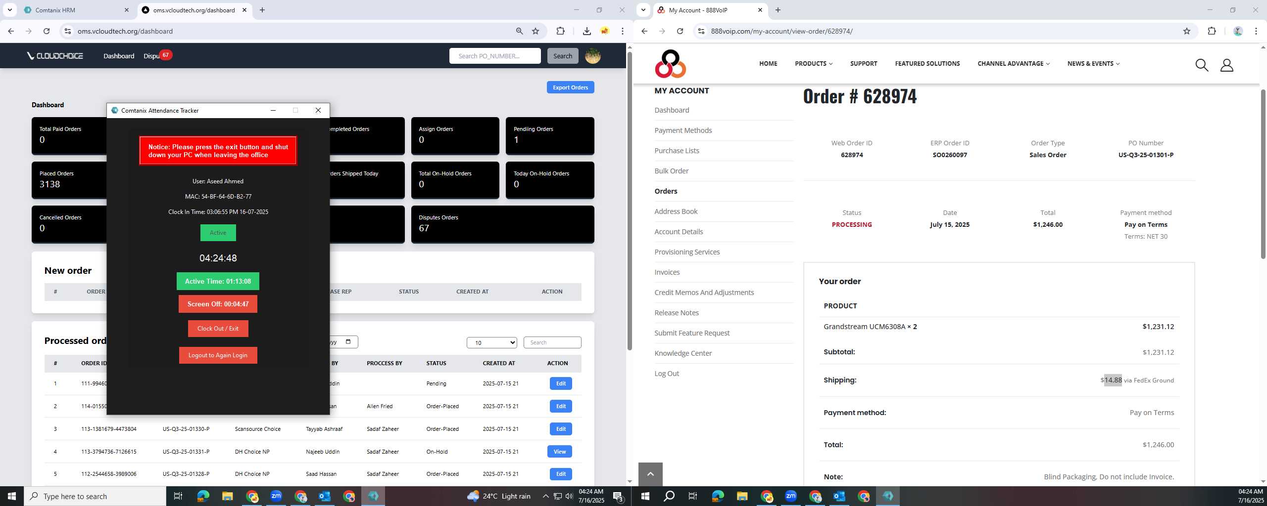Open tab search dropdown in left browser
Screen dimensions: 1267x506
point(9,10)
